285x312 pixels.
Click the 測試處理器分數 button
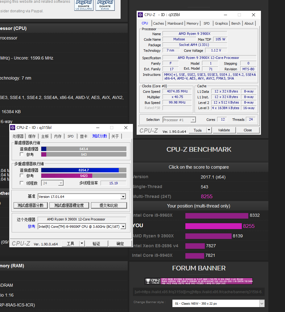tap(31, 205)
